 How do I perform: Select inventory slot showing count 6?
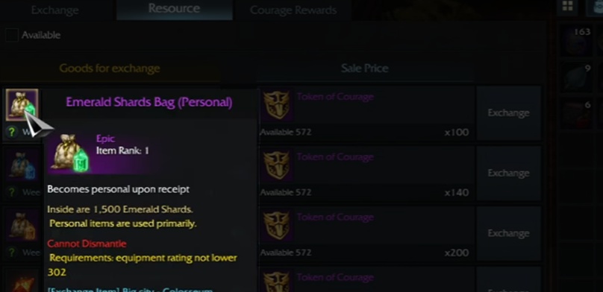pyautogui.click(x=575, y=115)
